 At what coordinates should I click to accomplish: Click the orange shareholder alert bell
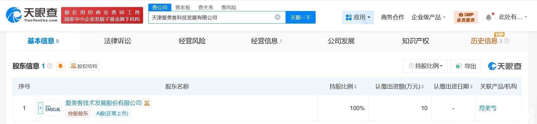[61, 66]
